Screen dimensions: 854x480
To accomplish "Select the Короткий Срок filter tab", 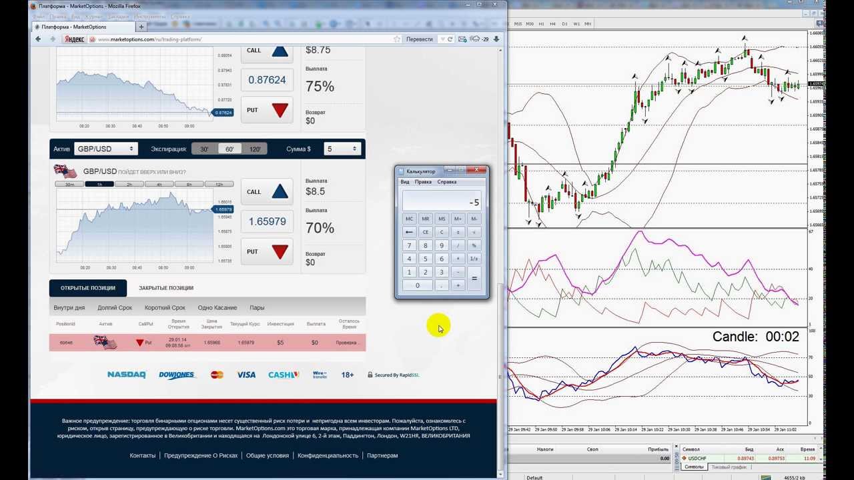I will click(x=165, y=308).
